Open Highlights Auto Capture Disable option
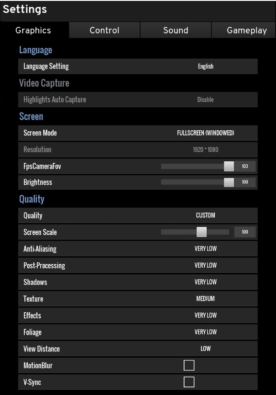Image resolution: width=276 pixels, height=395 pixels. (205, 100)
